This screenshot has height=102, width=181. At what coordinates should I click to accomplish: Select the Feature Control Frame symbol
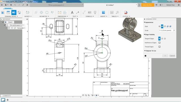tap(90, 12)
